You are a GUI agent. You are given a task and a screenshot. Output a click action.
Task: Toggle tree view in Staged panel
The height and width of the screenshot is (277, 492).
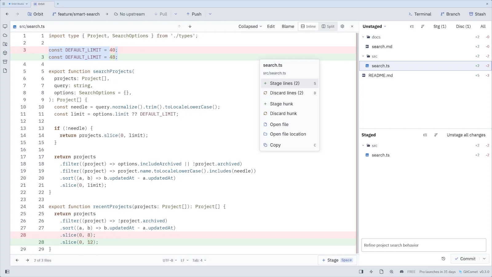[425, 135]
